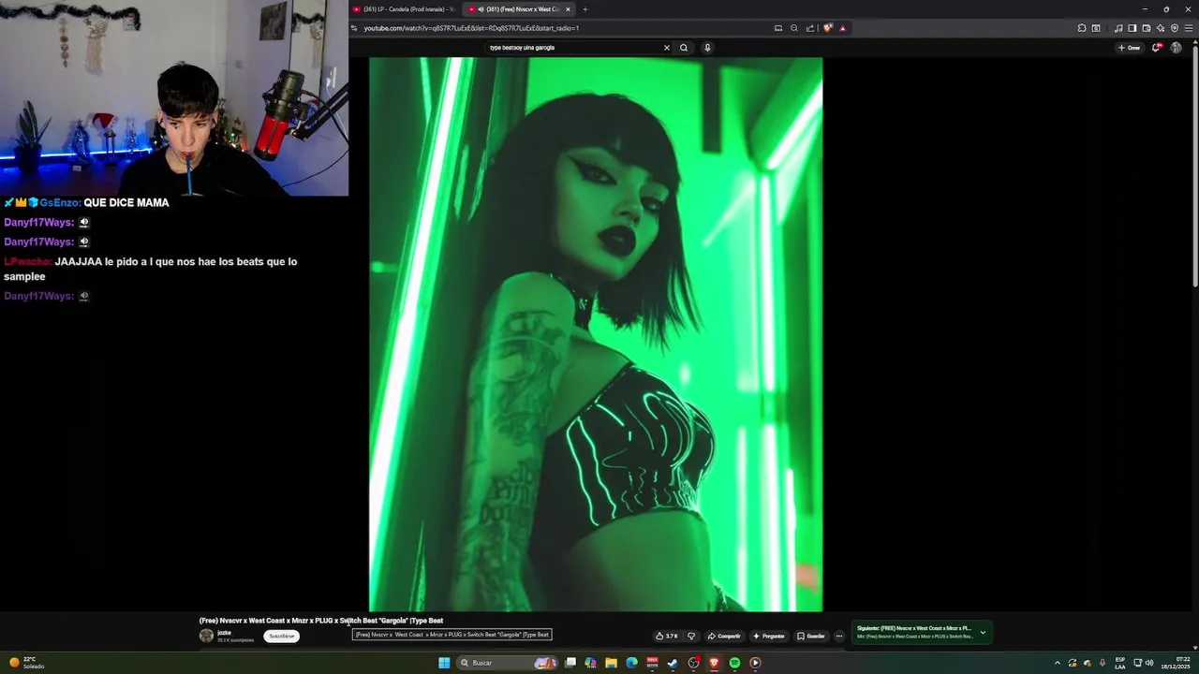Click the 'Siguiente: (FREE) Nvscvr' playlist header
Viewport: 1199px width, 674px height.
coord(913,628)
